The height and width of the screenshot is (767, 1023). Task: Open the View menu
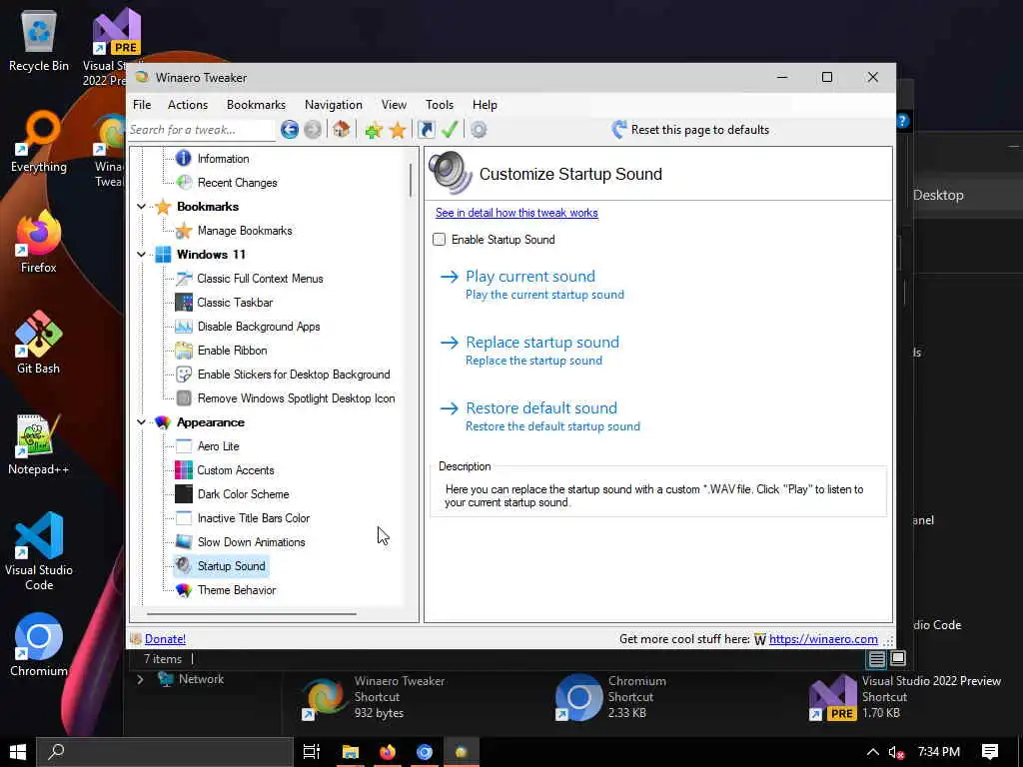394,104
